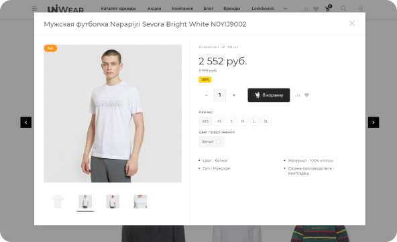Show the flat t-shirt thumbnail image
Viewport: 397px width, 242px height.
[x=58, y=202]
